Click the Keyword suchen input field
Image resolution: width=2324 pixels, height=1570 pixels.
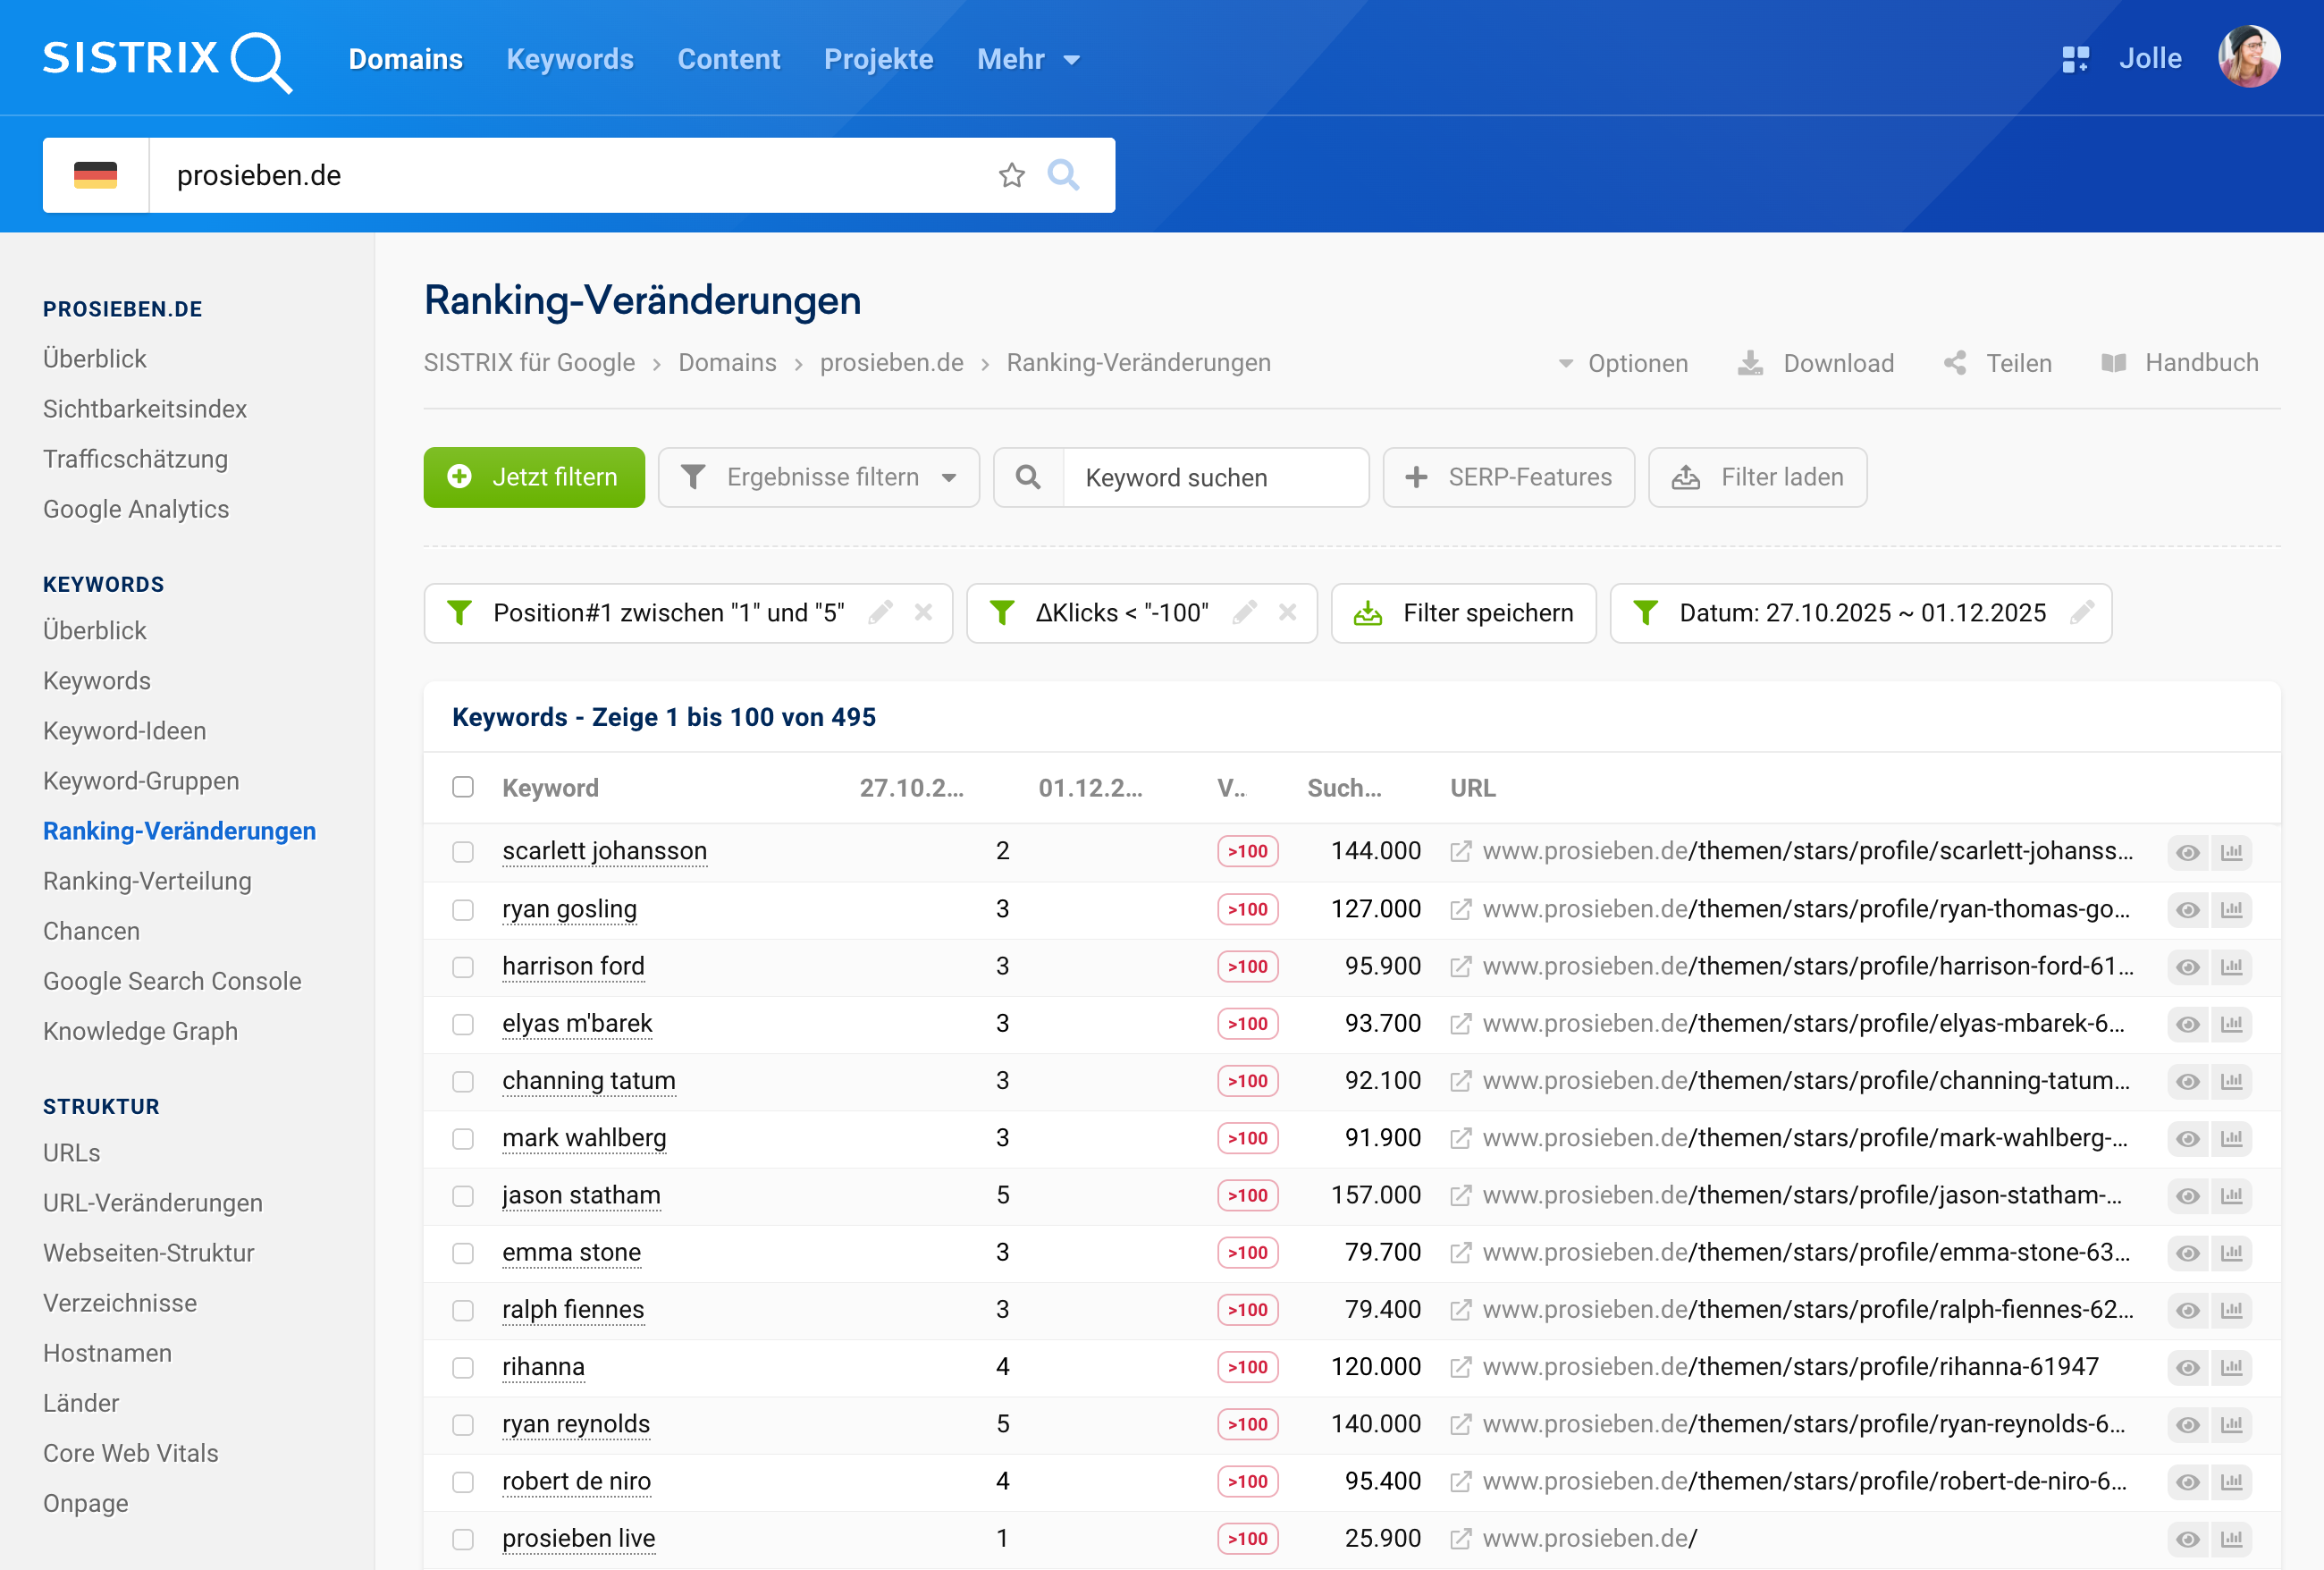[1214, 477]
